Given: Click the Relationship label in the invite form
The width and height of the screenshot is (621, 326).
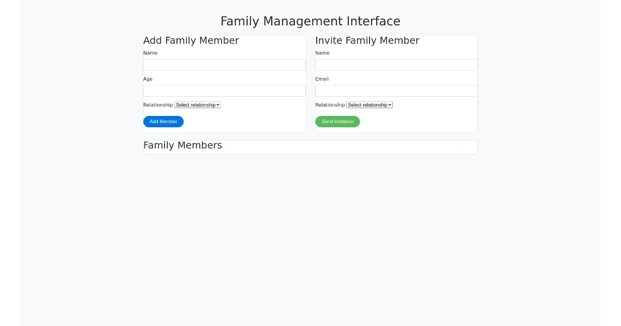Looking at the screenshot, I should 330,105.
